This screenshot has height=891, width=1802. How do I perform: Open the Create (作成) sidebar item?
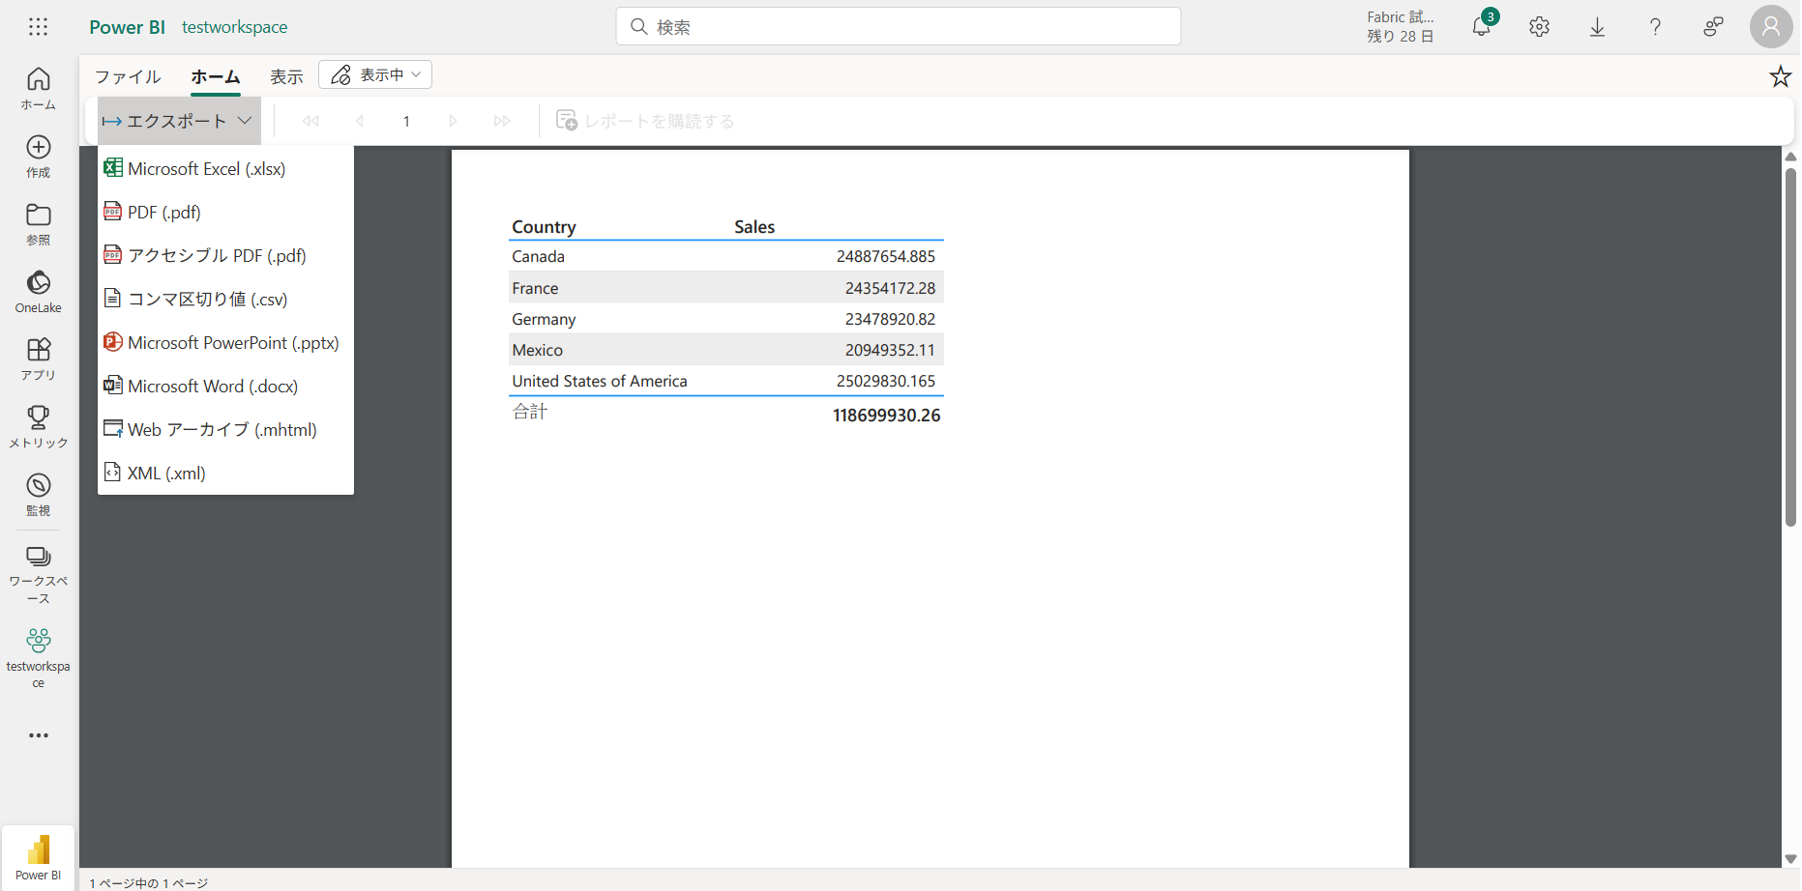[39, 156]
